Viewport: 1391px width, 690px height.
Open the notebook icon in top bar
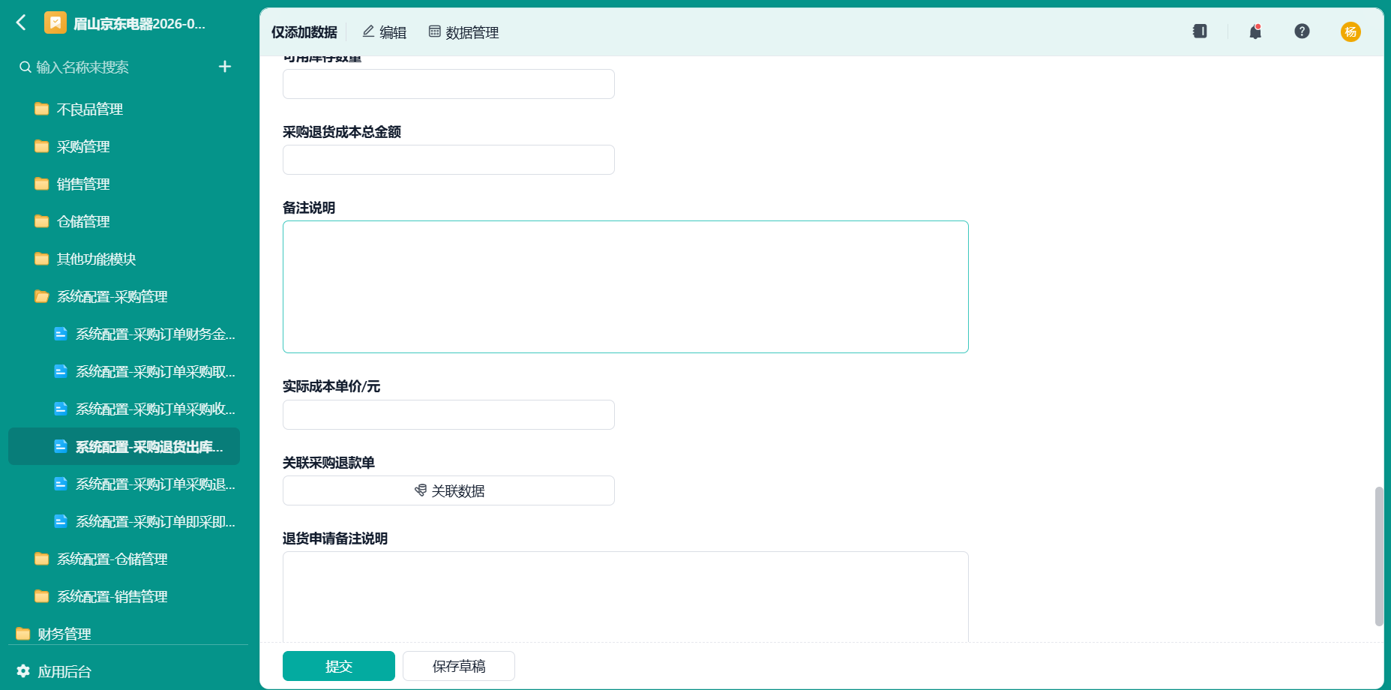click(x=1200, y=31)
